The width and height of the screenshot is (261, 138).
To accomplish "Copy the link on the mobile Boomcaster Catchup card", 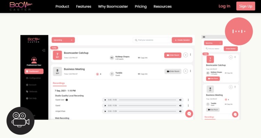I will coord(229,73).
